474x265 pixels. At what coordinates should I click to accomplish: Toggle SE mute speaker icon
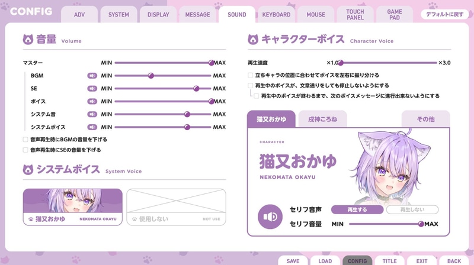pyautogui.click(x=92, y=89)
